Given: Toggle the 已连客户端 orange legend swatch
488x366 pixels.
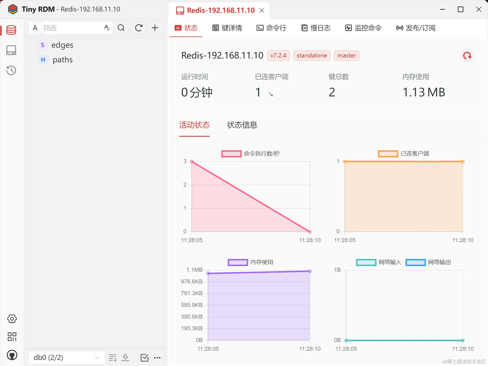Looking at the screenshot, I should [x=388, y=154].
